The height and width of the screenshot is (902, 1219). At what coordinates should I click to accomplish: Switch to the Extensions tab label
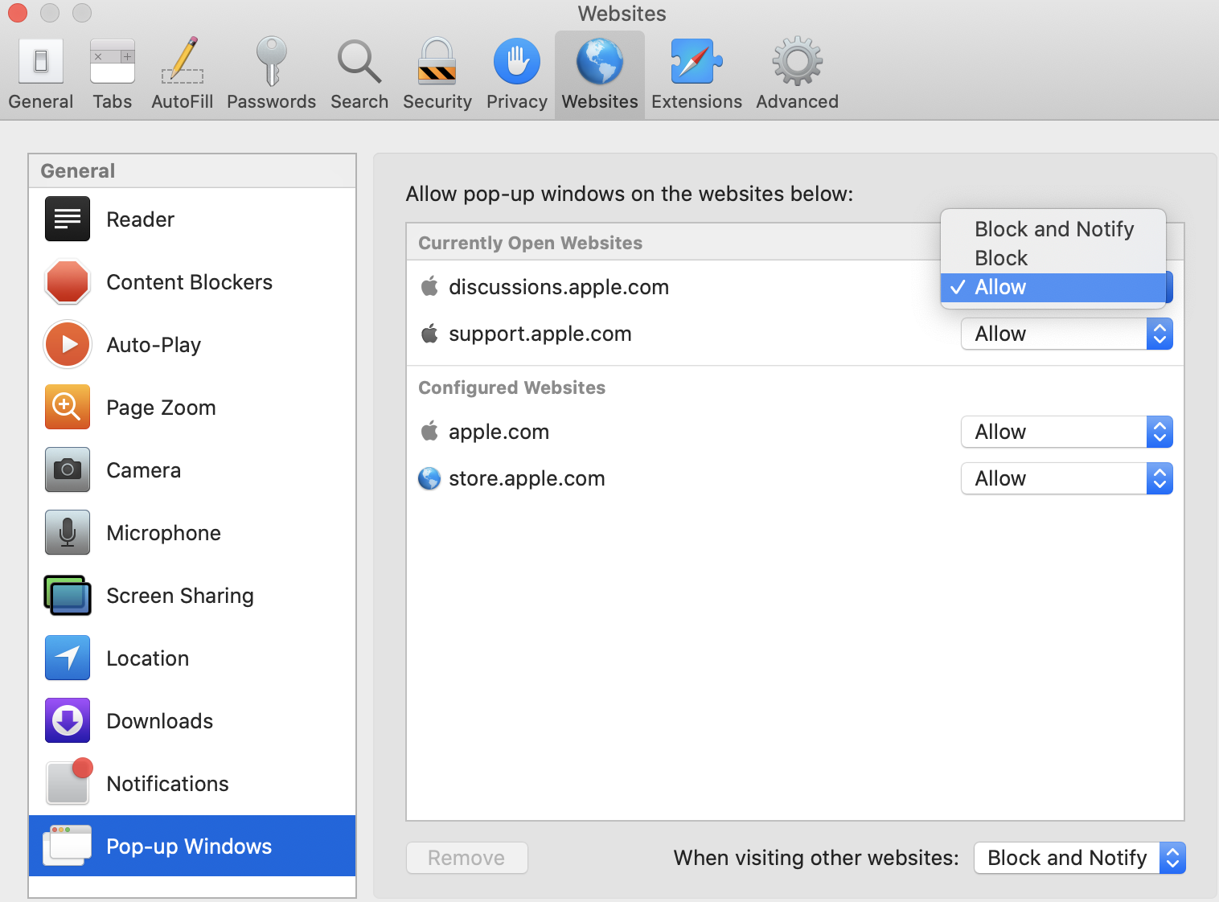[696, 101]
